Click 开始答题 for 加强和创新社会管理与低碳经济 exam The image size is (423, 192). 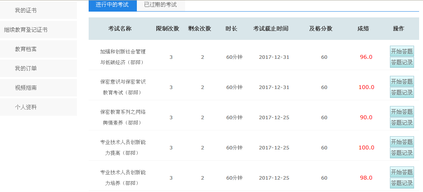click(402, 51)
